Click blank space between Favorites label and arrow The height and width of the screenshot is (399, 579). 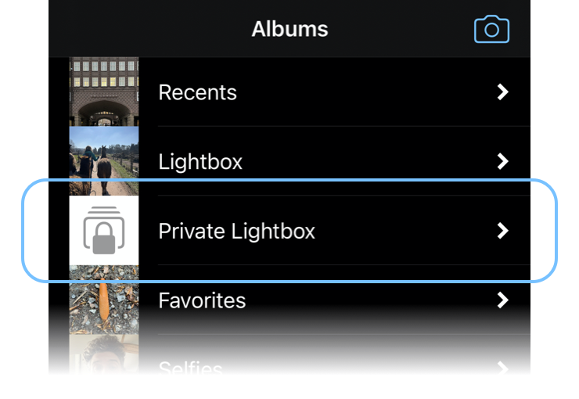coord(368,300)
